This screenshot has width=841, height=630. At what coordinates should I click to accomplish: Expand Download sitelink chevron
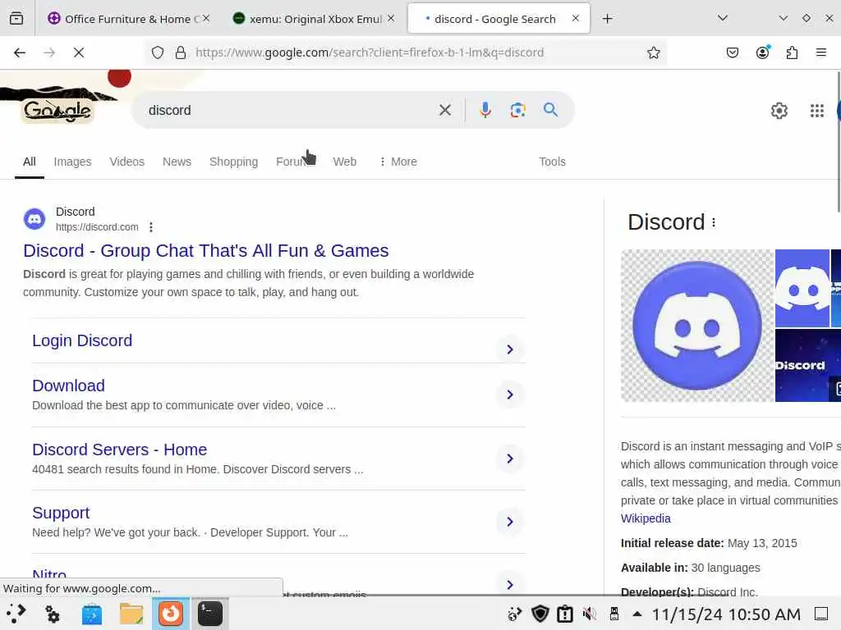[509, 395]
